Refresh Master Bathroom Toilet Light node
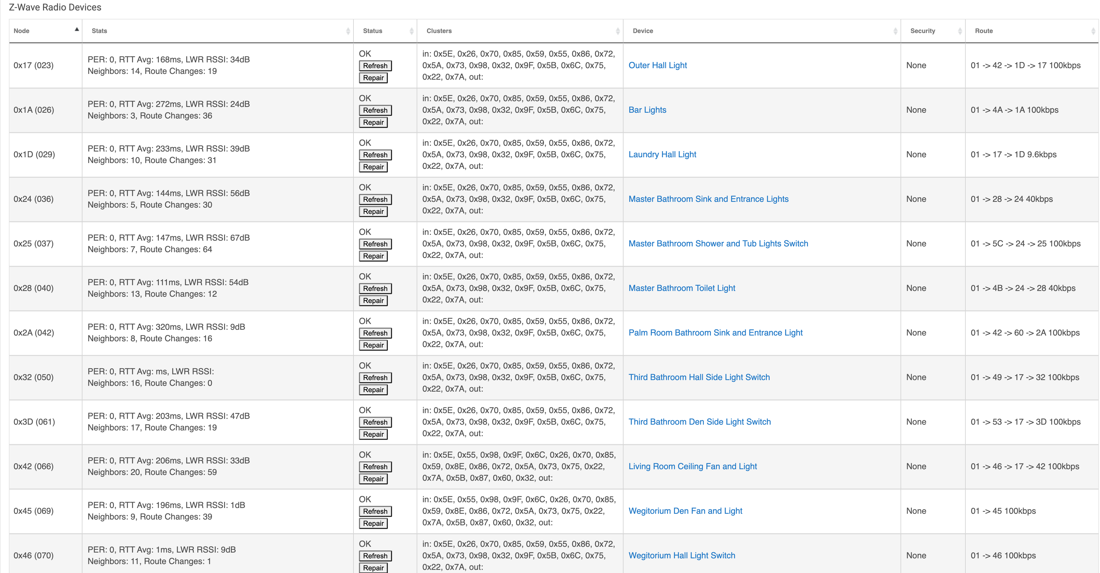This screenshot has height=573, width=1100. coord(375,288)
